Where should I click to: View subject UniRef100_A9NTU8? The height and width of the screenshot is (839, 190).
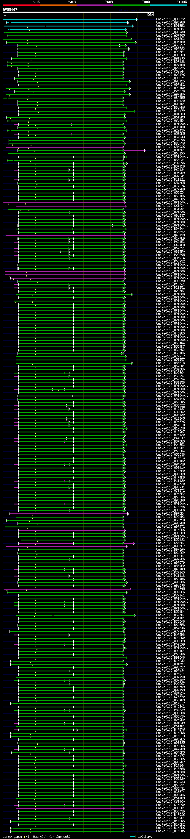(170, 127)
